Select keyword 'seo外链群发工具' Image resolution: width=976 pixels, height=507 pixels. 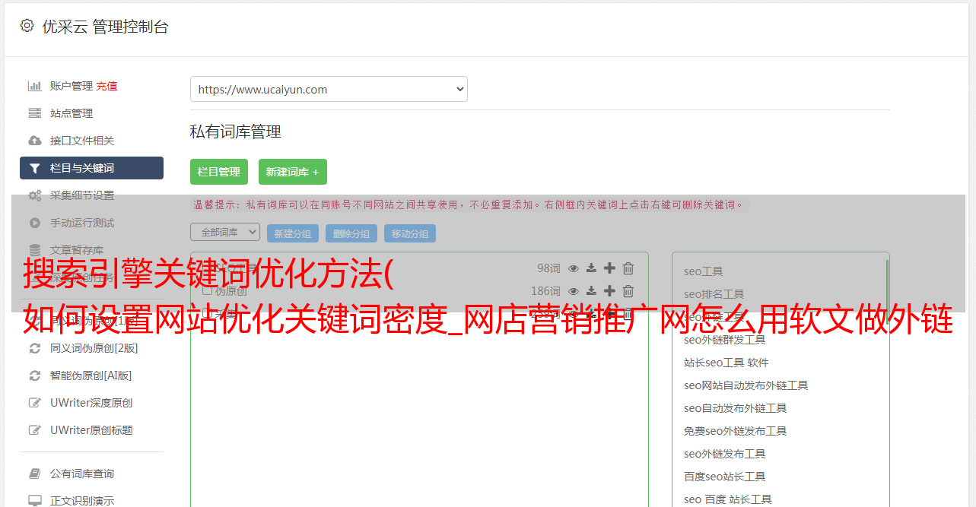[725, 340]
